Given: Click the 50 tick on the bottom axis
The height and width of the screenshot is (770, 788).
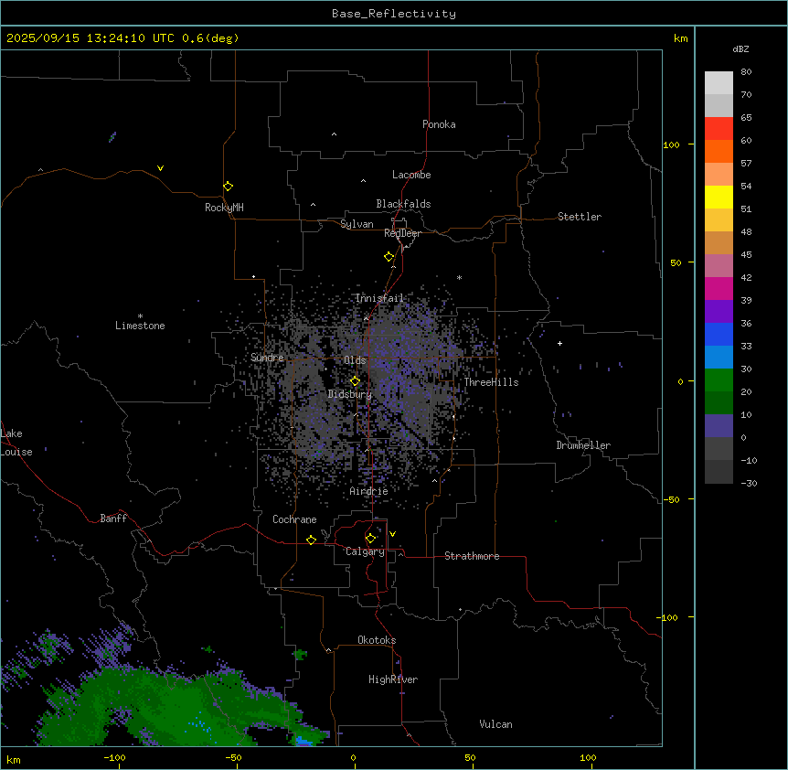Looking at the screenshot, I should [x=470, y=757].
